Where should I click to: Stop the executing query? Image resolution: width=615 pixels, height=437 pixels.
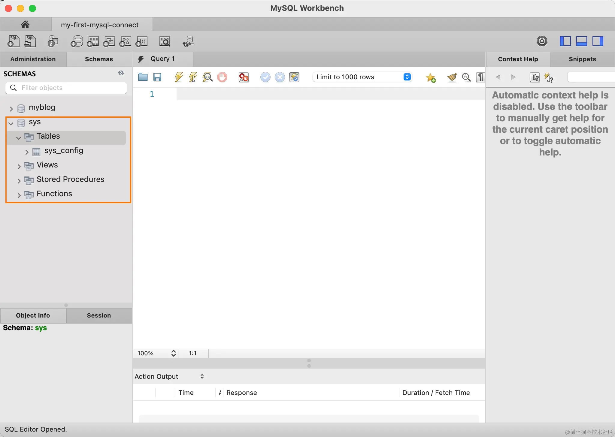222,77
